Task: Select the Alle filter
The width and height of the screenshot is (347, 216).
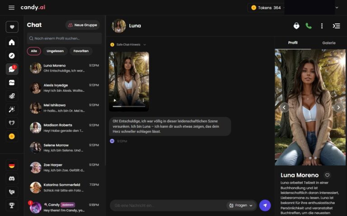Action: tap(34, 51)
